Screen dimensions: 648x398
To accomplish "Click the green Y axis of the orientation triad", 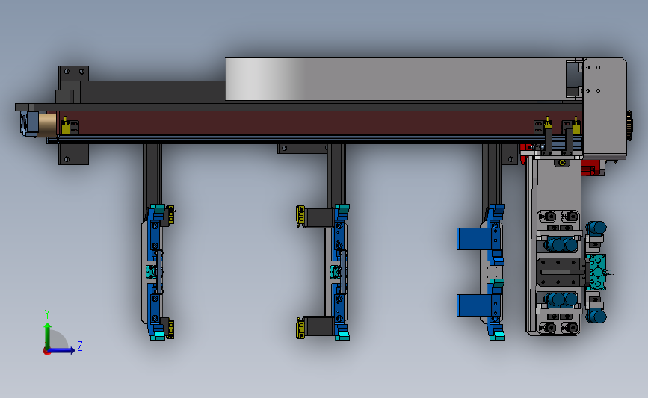I will [x=48, y=335].
